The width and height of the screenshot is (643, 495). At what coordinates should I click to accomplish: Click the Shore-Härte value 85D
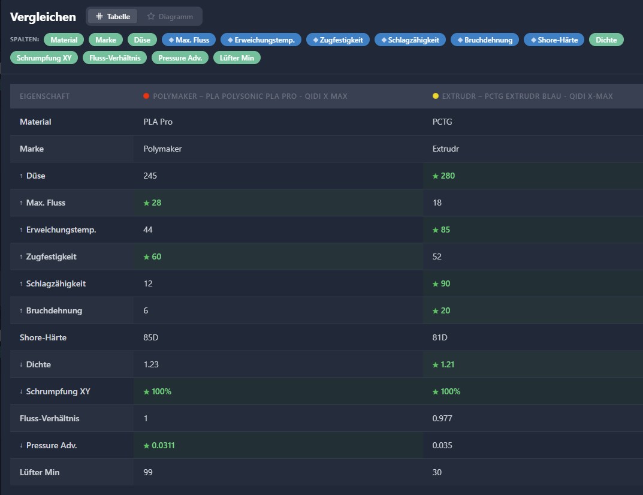[x=151, y=337]
